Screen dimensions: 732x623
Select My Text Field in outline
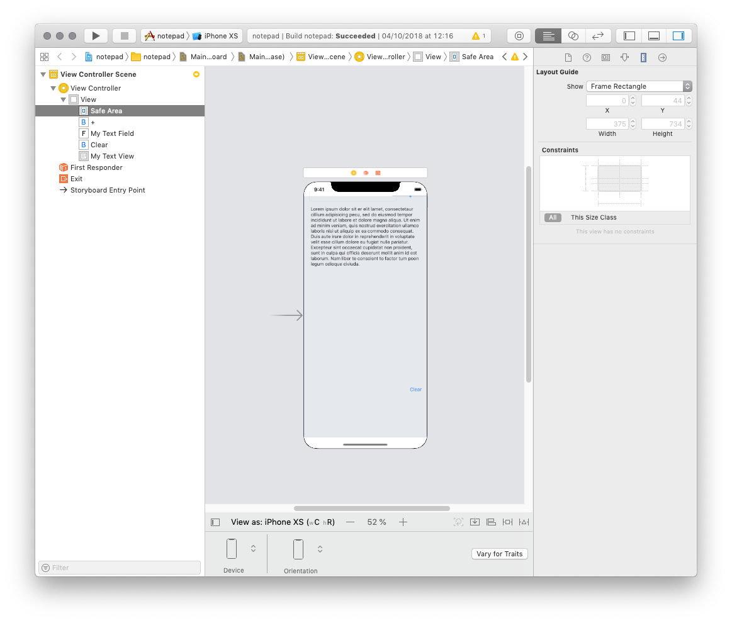112,133
